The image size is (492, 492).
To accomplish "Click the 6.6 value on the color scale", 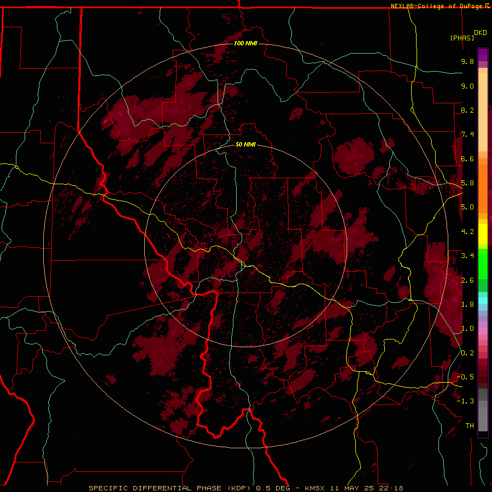I will (x=467, y=159).
